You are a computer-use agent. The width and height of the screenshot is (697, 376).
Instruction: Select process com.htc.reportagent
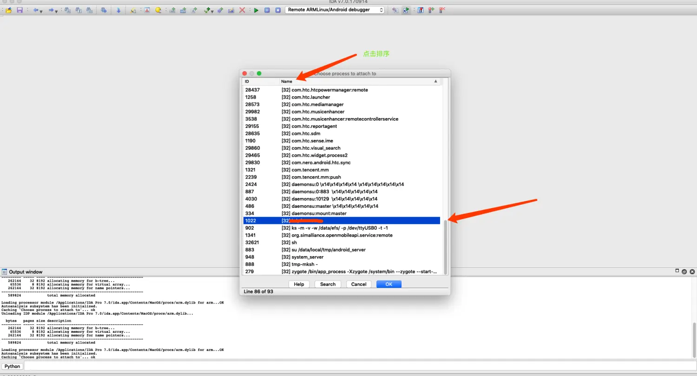coord(342,126)
